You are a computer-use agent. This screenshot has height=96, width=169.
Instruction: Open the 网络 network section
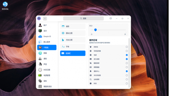47,53
